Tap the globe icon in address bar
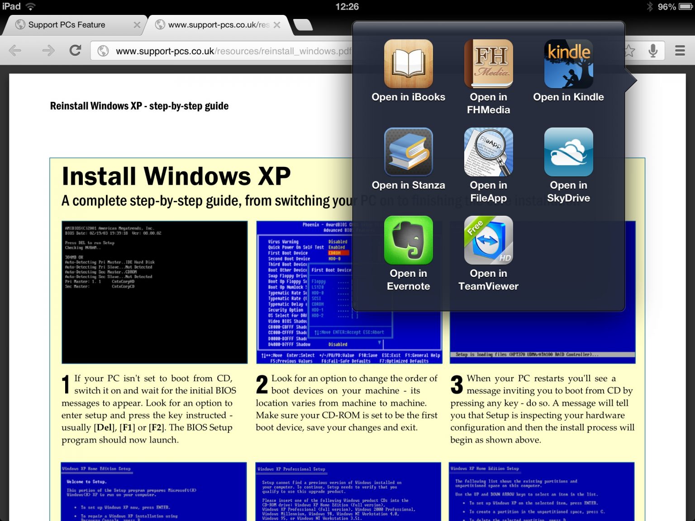The width and height of the screenshot is (695, 521). (104, 51)
